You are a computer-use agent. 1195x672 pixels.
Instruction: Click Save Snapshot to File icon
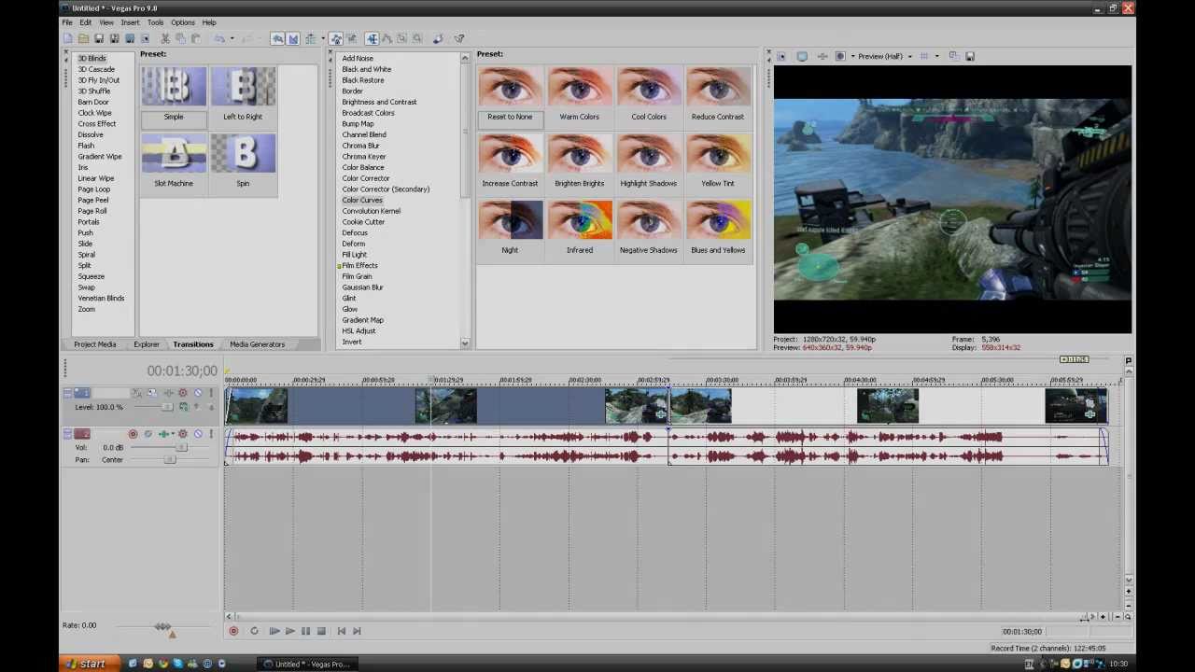tap(969, 56)
